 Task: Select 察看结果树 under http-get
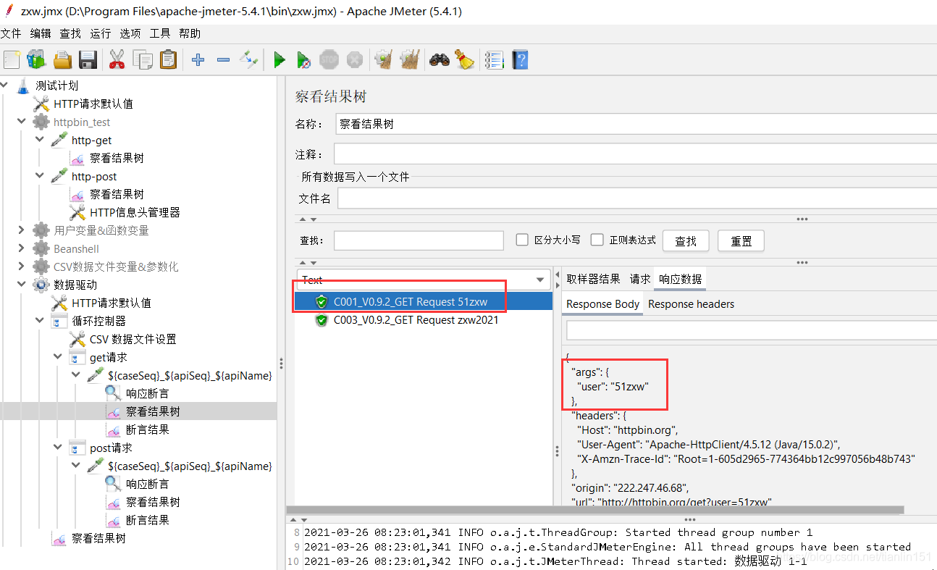click(x=117, y=158)
